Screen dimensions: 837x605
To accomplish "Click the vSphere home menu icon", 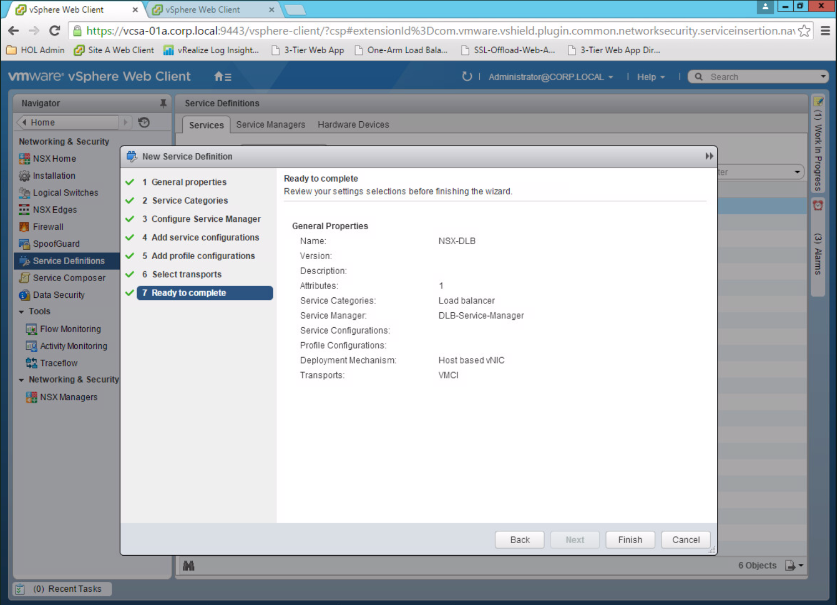I will point(223,77).
